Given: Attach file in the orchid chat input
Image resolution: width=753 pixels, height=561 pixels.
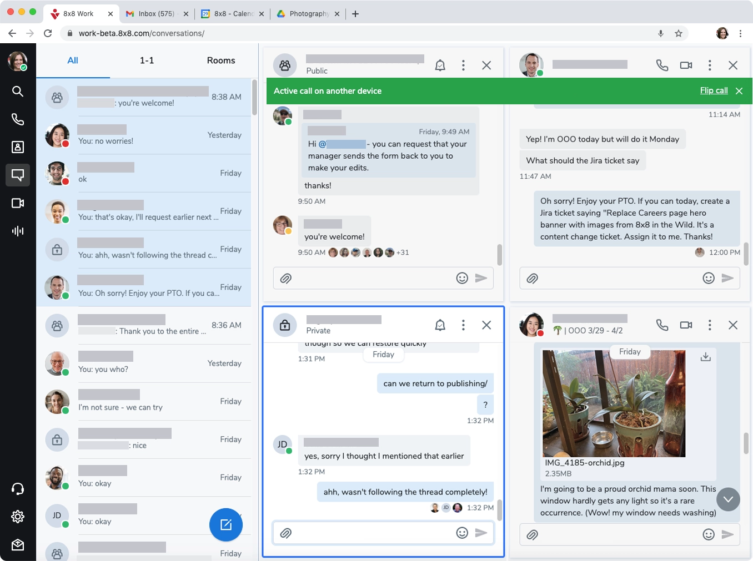Looking at the screenshot, I should [533, 535].
